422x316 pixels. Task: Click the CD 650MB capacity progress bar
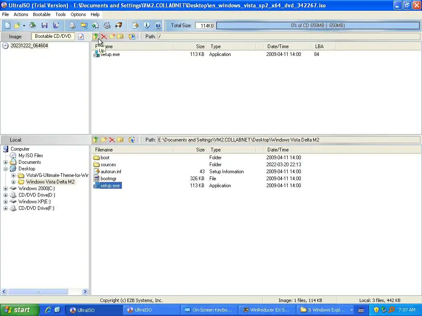318,26
